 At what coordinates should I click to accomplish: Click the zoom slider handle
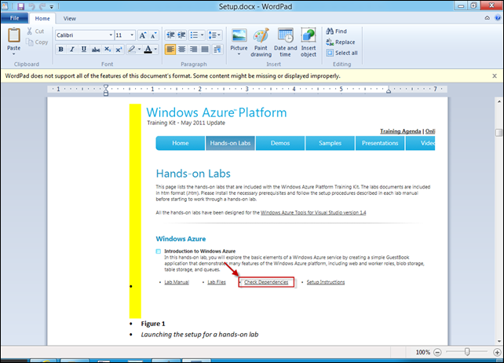click(x=467, y=352)
